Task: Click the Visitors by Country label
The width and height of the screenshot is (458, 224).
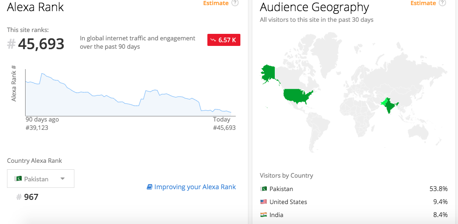Action: point(286,175)
